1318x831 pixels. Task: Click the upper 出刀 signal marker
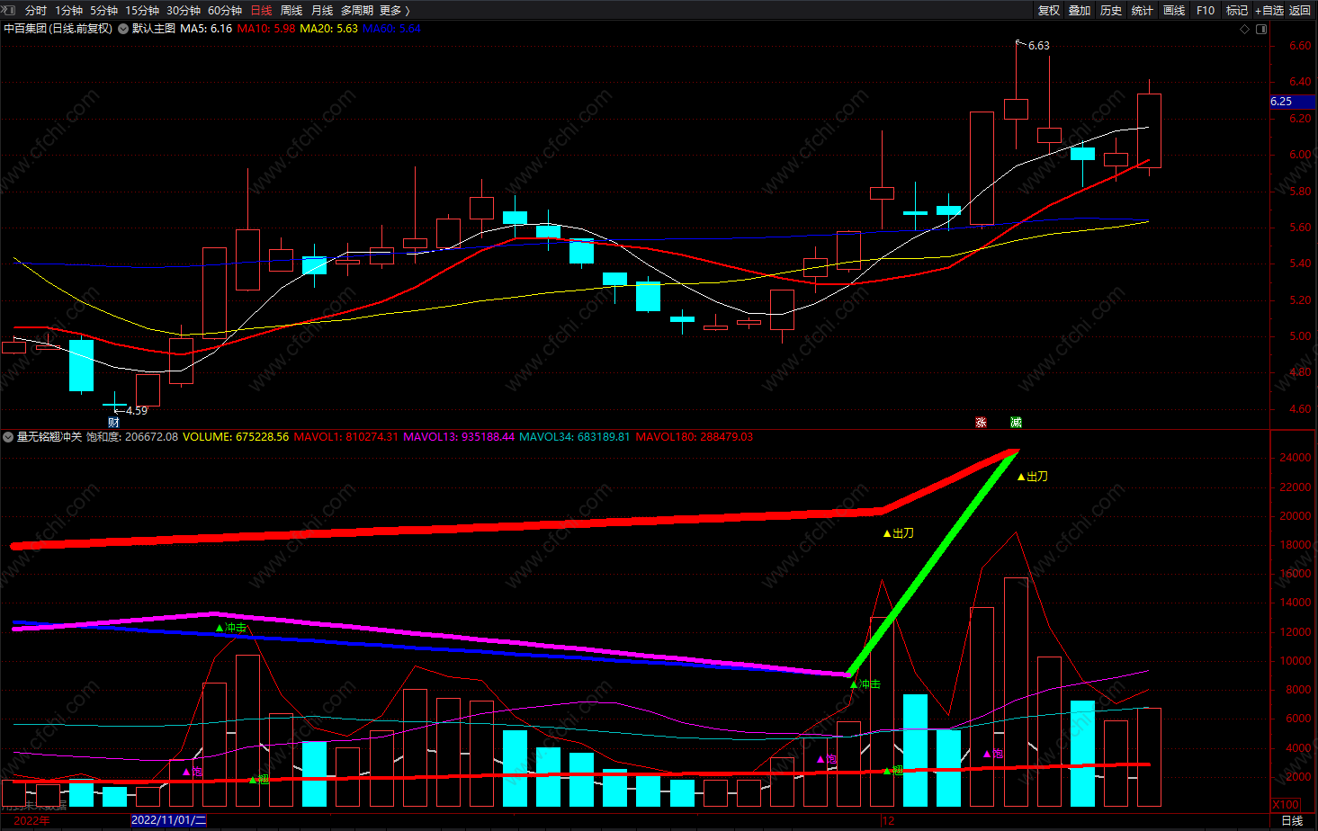pyautogui.click(x=1032, y=477)
